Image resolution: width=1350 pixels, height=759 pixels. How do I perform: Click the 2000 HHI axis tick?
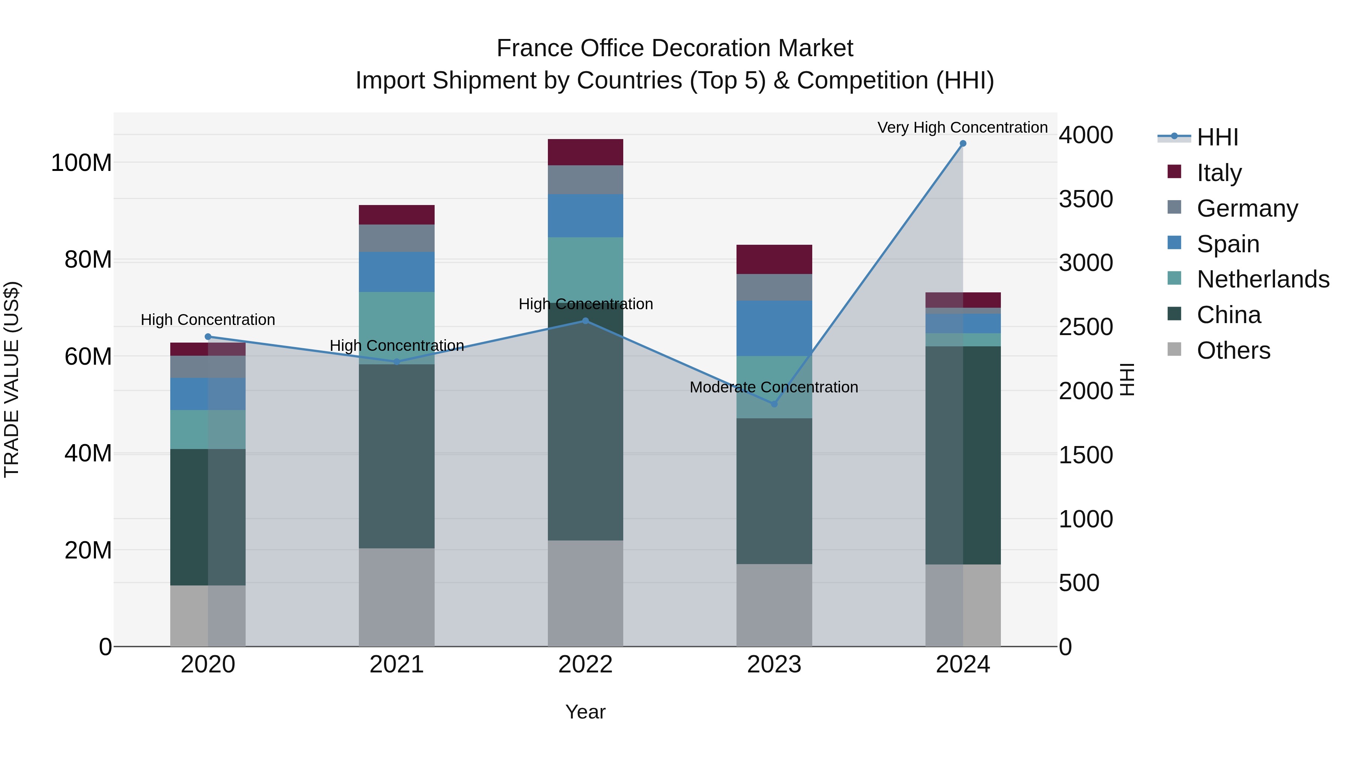pyautogui.click(x=1086, y=391)
